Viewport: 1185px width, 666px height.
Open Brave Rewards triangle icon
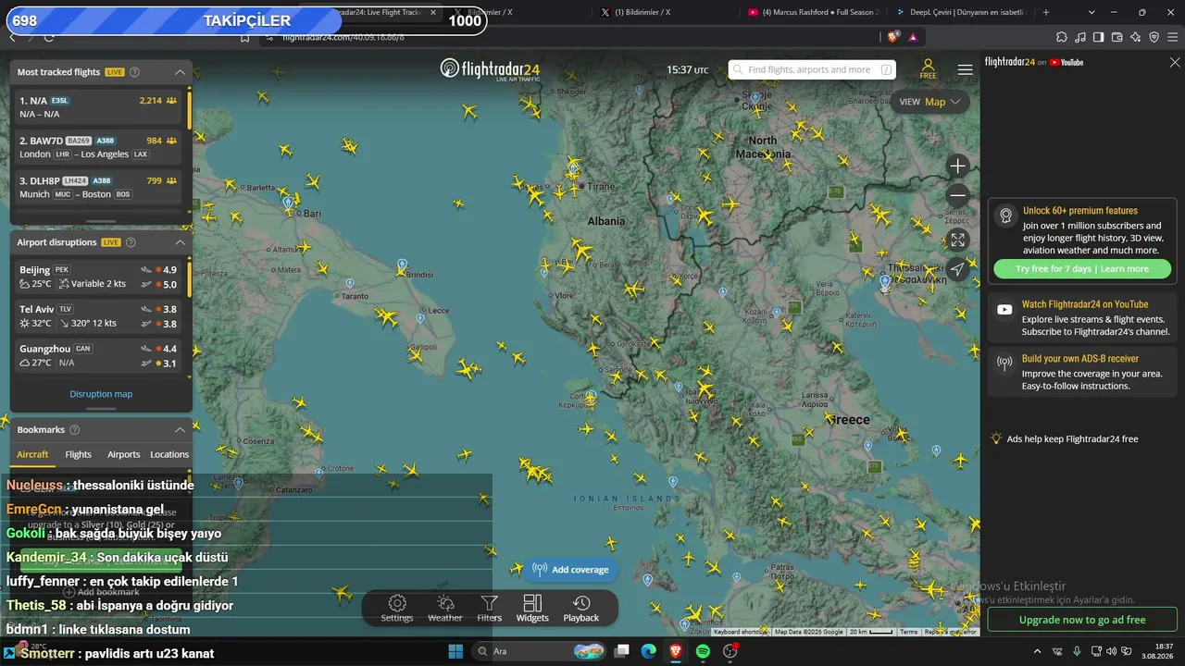[913, 37]
